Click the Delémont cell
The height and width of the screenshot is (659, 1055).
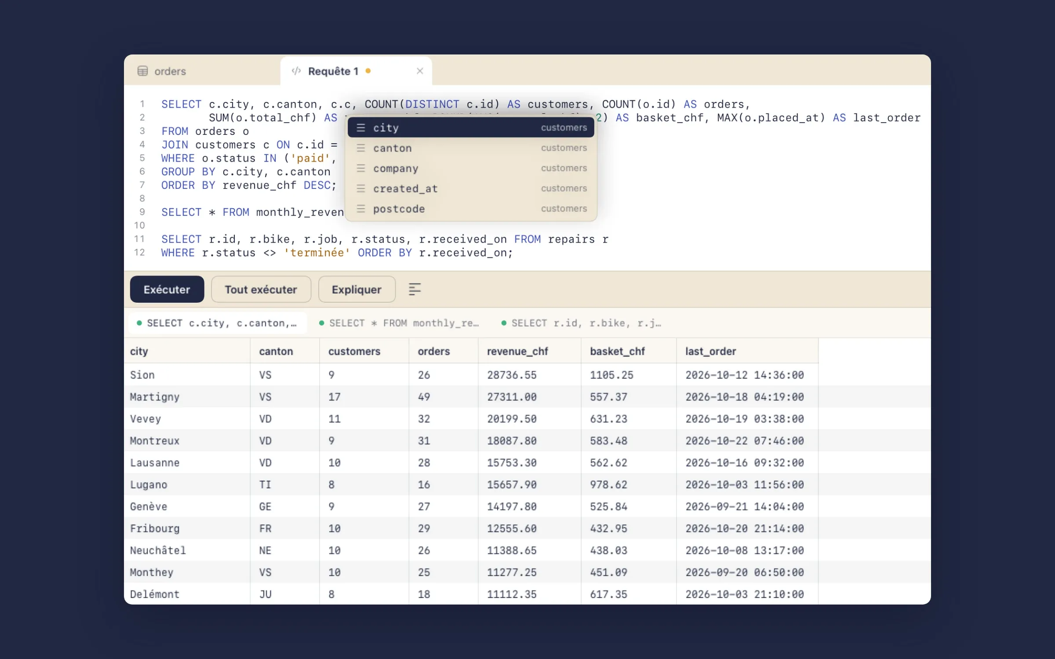[x=187, y=594]
